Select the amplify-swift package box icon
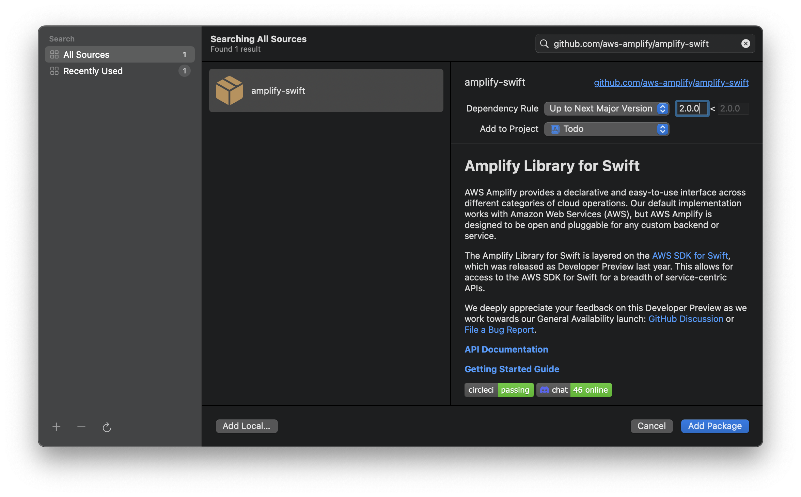This screenshot has height=497, width=801. tap(230, 90)
